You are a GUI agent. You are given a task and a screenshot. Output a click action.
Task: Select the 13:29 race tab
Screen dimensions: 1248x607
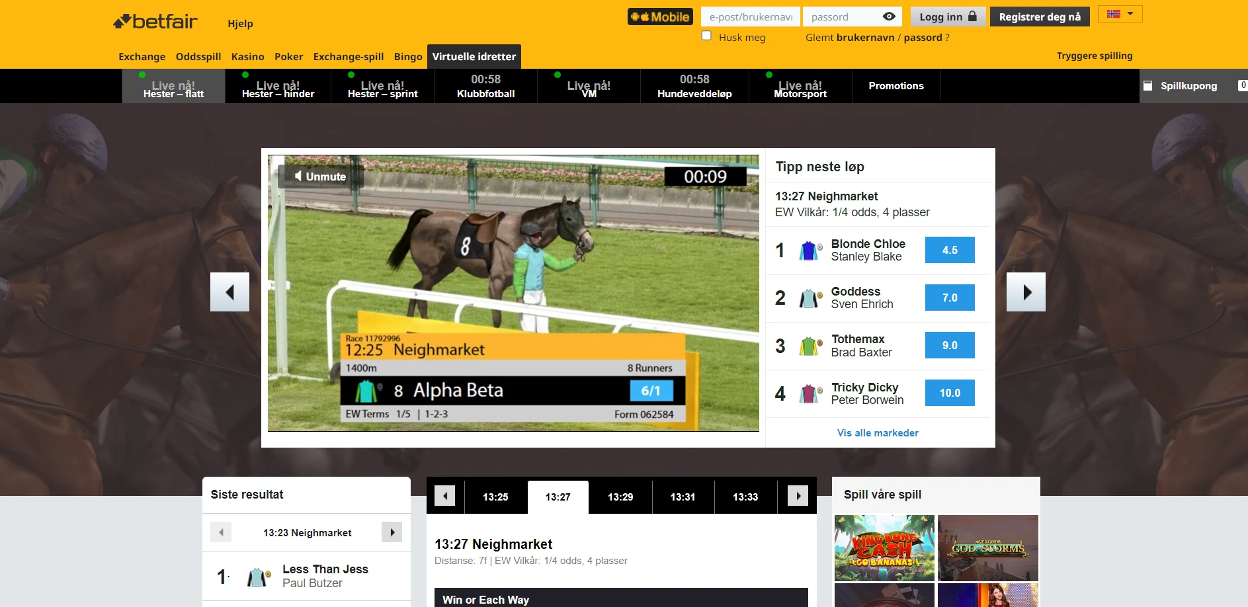pyautogui.click(x=620, y=497)
